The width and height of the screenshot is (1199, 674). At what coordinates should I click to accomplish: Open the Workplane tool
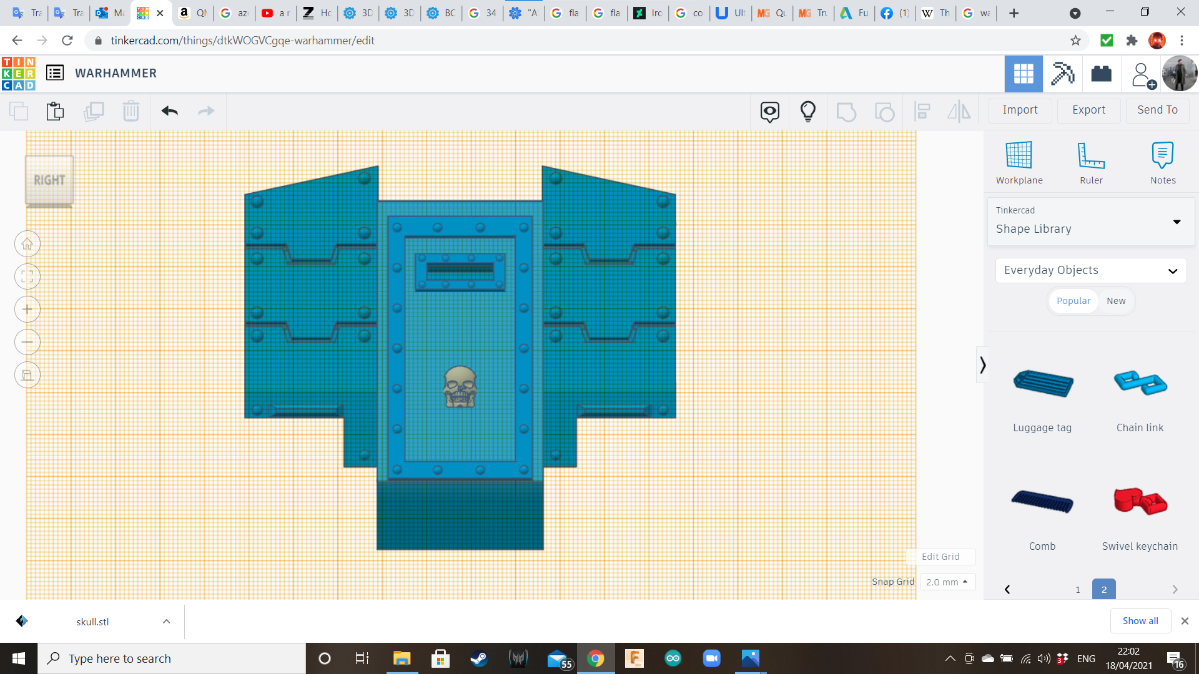click(x=1019, y=162)
